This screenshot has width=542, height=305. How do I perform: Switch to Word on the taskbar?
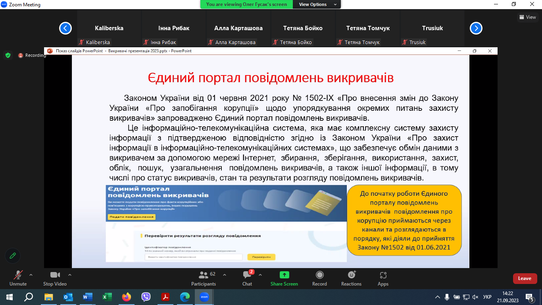(x=87, y=297)
